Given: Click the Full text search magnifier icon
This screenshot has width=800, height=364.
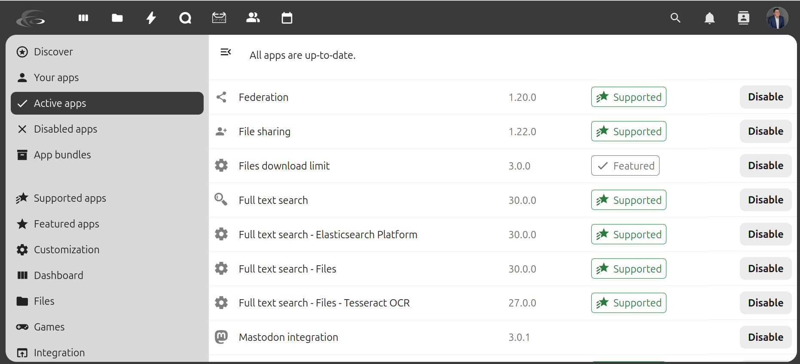Looking at the screenshot, I should click(x=221, y=199).
